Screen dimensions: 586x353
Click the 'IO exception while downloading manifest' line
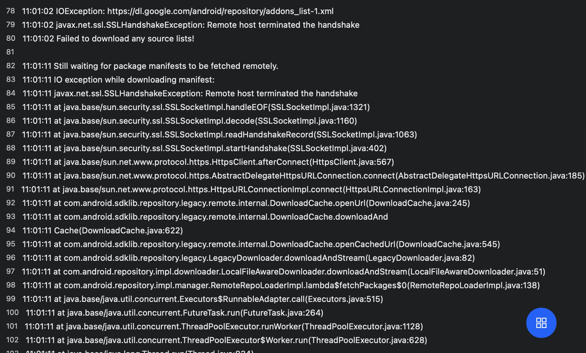[x=118, y=80]
